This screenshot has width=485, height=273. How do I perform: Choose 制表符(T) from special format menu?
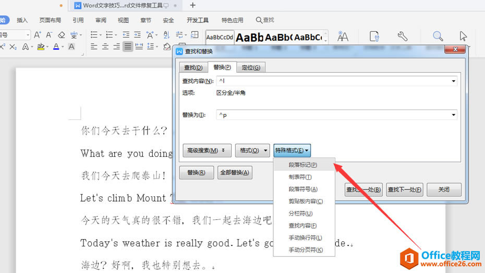pyautogui.click(x=304, y=177)
